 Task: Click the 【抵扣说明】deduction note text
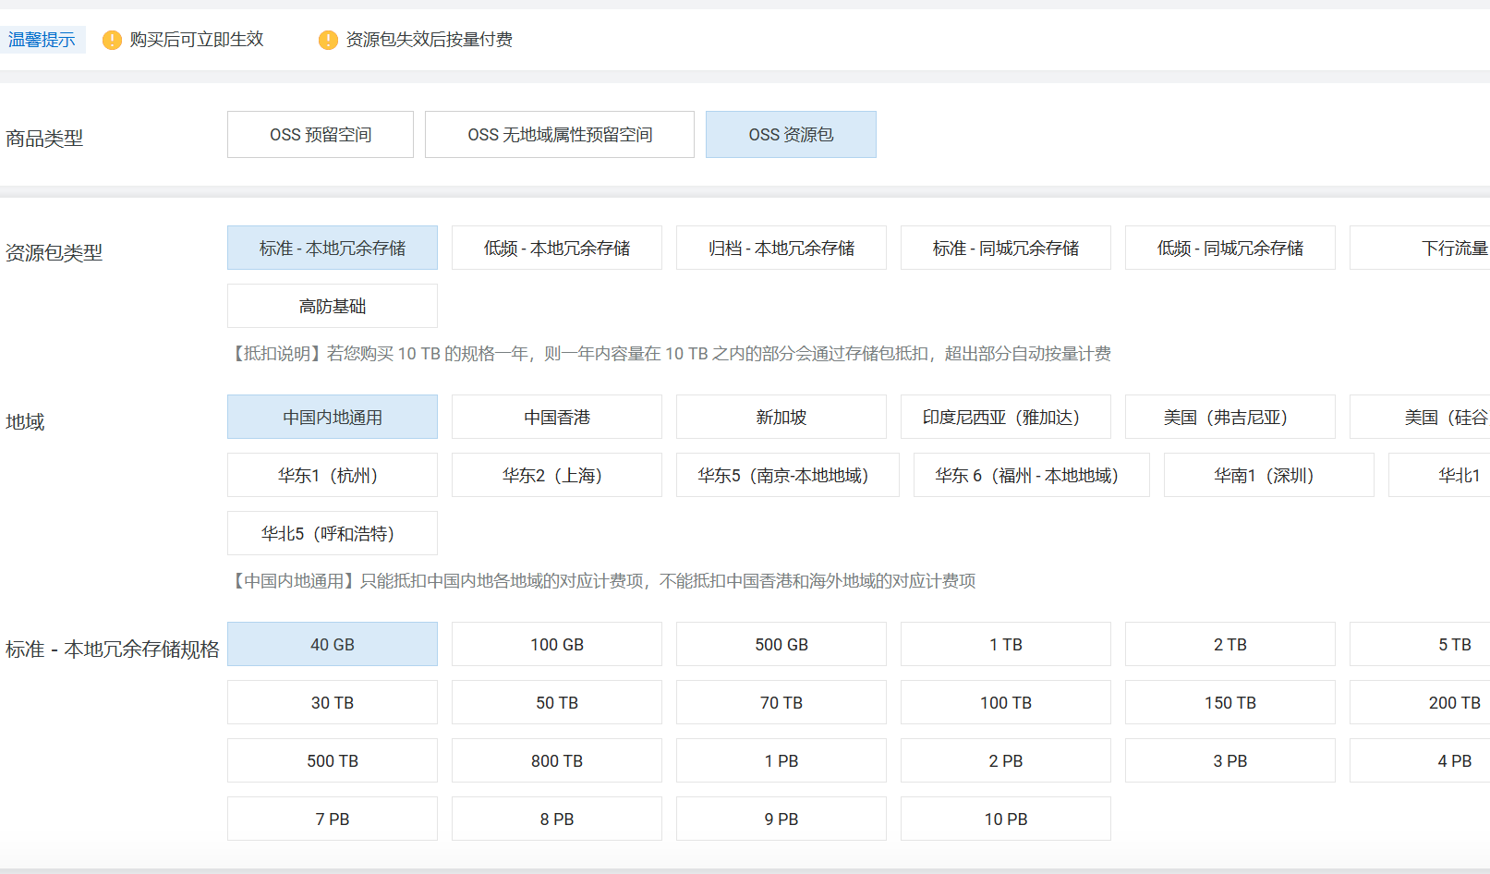coord(670,354)
